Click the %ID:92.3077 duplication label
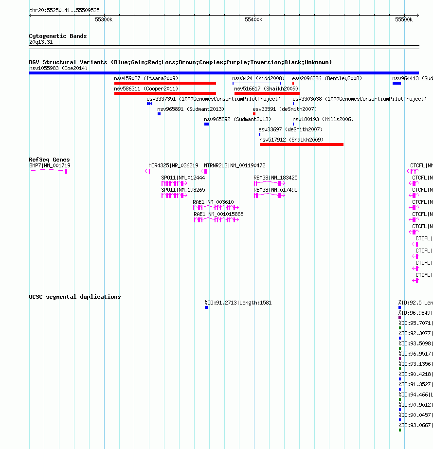 (415, 333)
